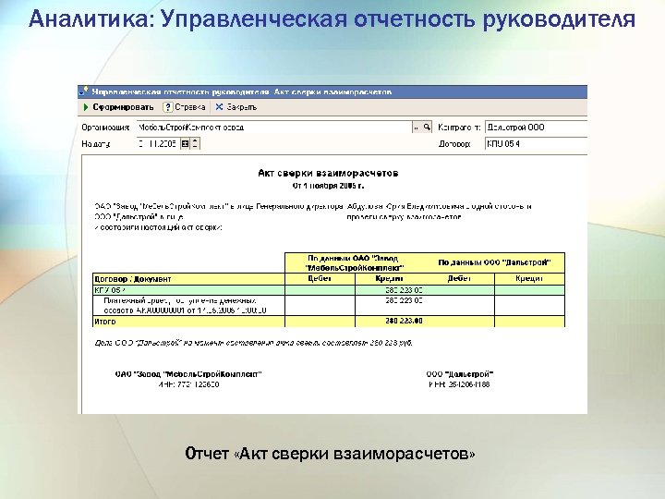
Task: Click the blue X close icon
Action: tap(219, 107)
